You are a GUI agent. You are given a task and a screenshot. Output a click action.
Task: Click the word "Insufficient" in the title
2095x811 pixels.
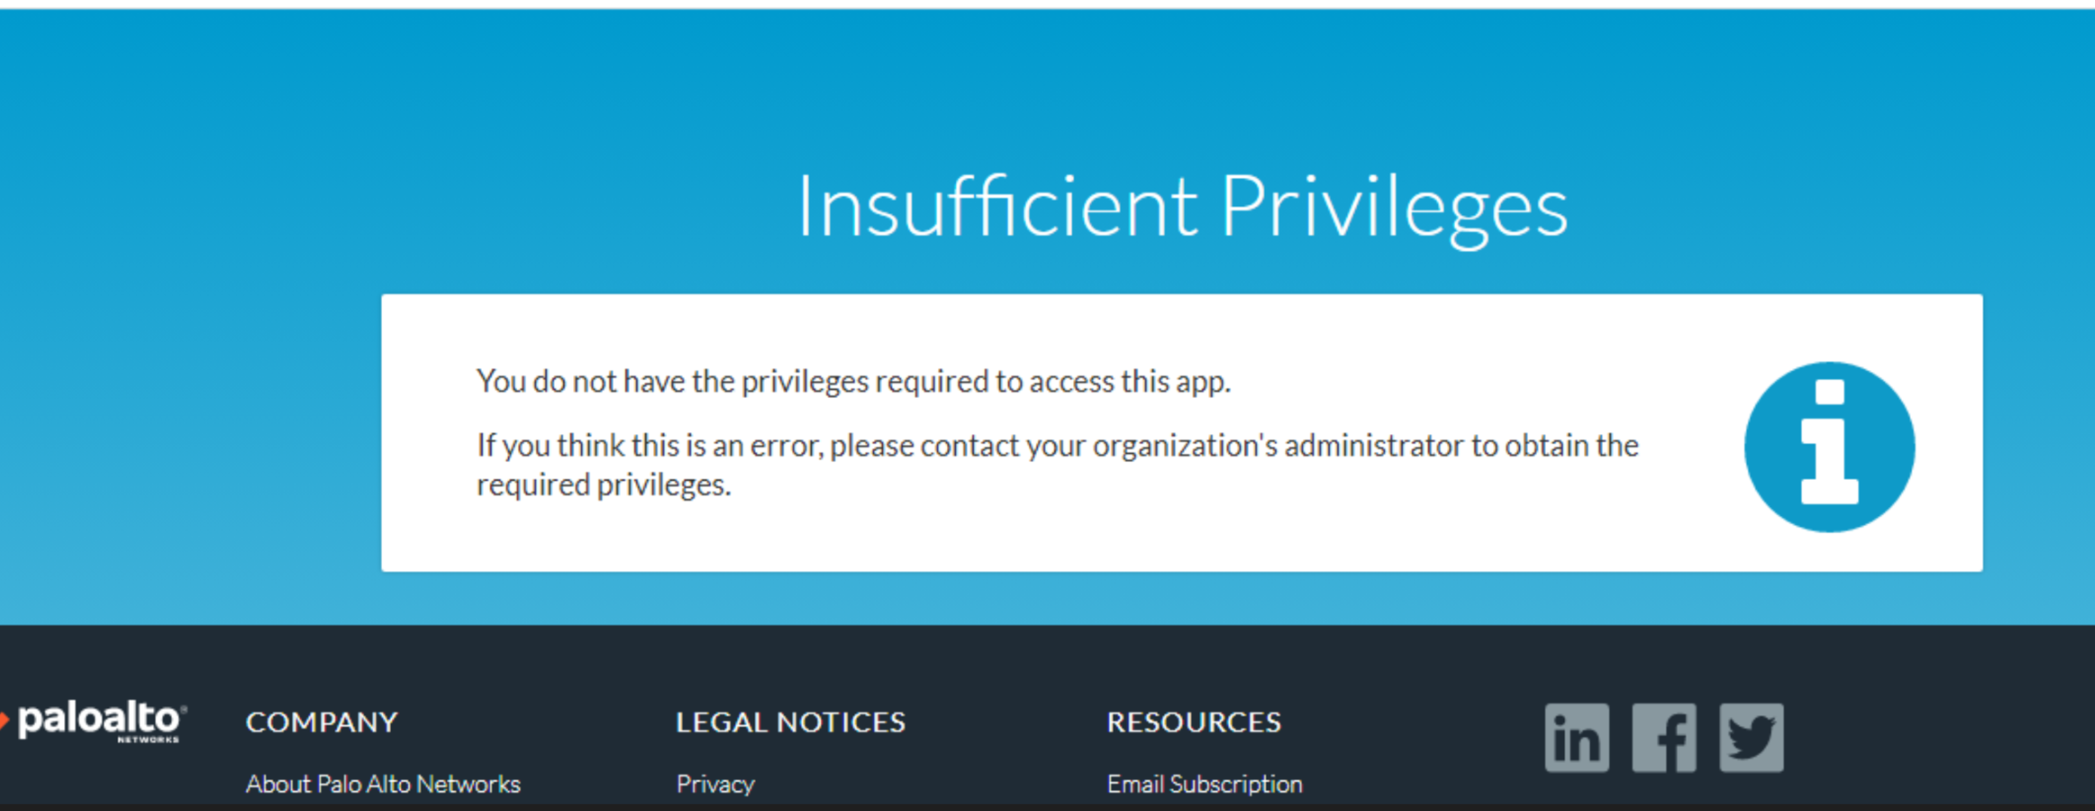997,207
